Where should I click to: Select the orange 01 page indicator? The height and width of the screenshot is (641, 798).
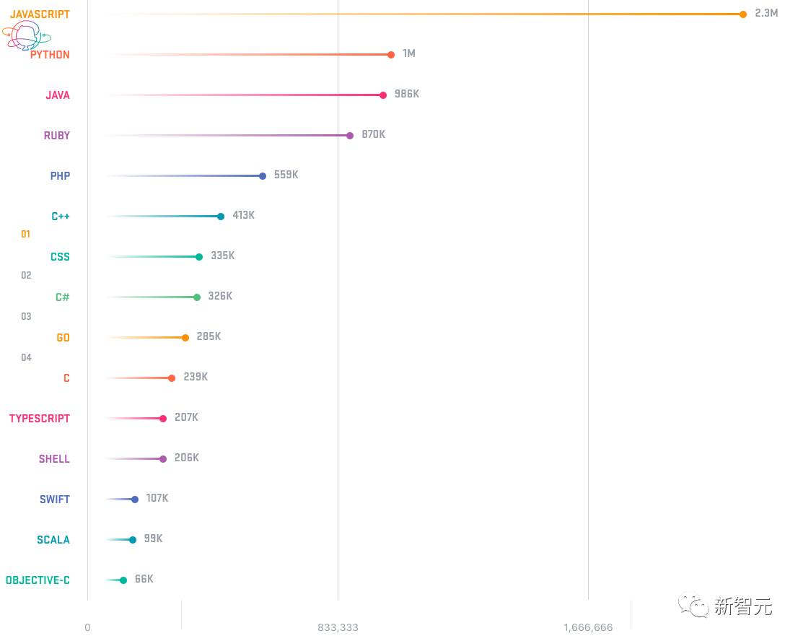pyautogui.click(x=26, y=235)
